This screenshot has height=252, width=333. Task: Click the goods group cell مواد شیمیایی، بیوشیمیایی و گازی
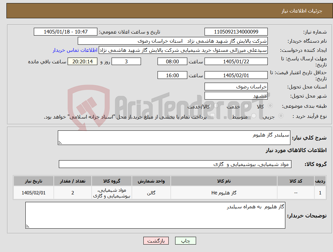click(x=112, y=193)
